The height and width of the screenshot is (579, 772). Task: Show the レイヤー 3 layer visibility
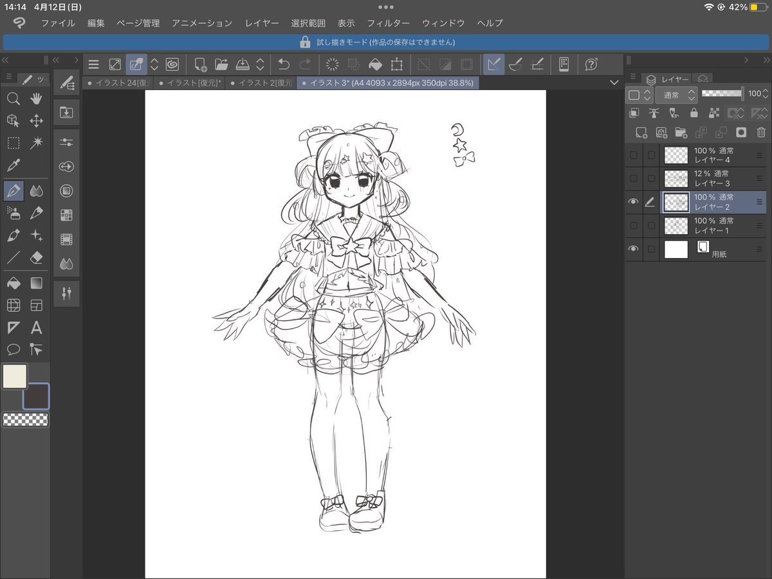coord(634,178)
